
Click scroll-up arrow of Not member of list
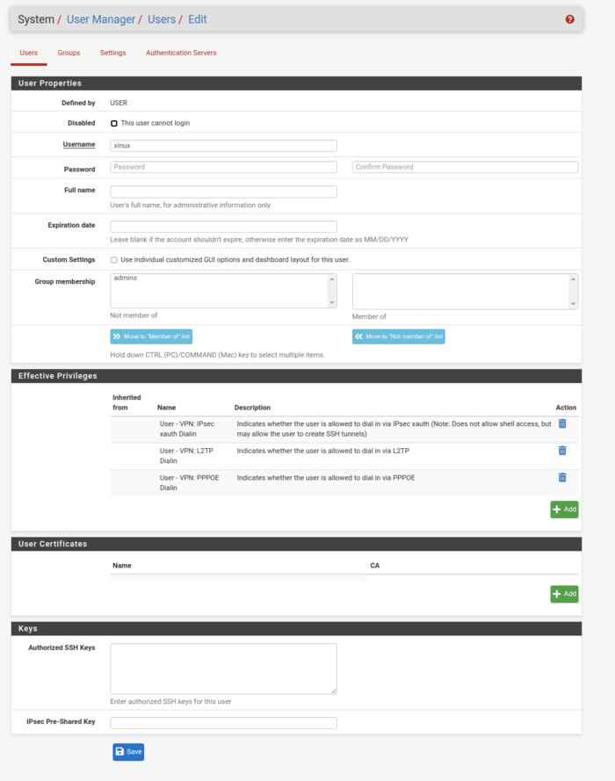[x=332, y=279]
